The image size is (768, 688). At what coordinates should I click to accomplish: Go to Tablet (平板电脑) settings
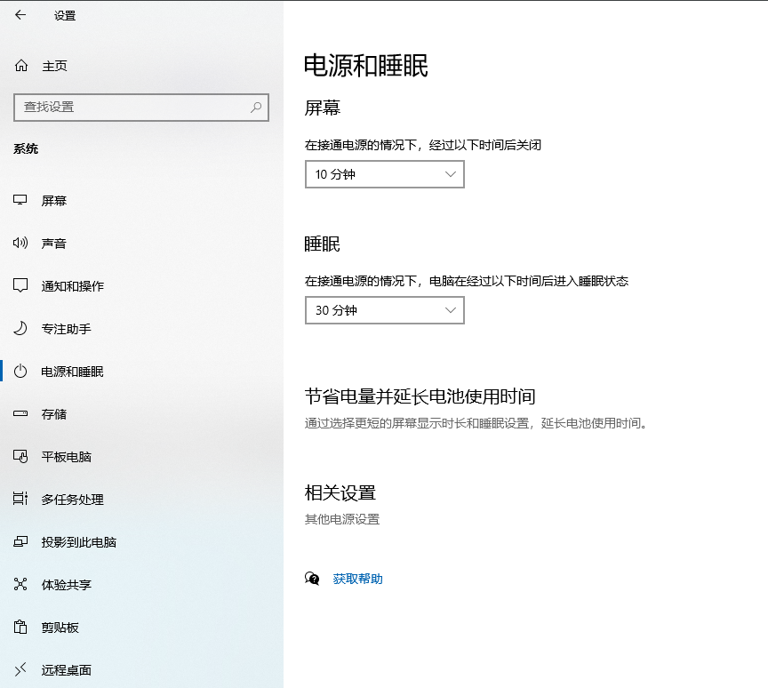pyautogui.click(x=66, y=456)
